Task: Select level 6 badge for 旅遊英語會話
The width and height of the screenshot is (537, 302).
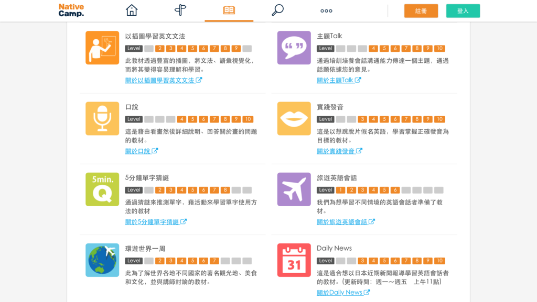Action: 395,190
